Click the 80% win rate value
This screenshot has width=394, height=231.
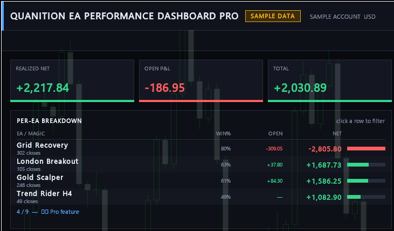(226, 149)
